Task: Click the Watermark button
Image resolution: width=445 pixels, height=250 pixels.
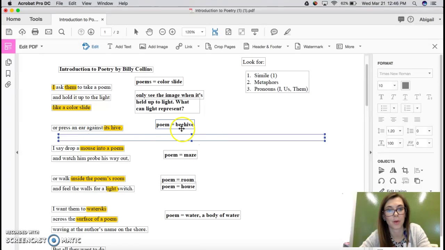Action: (309, 47)
